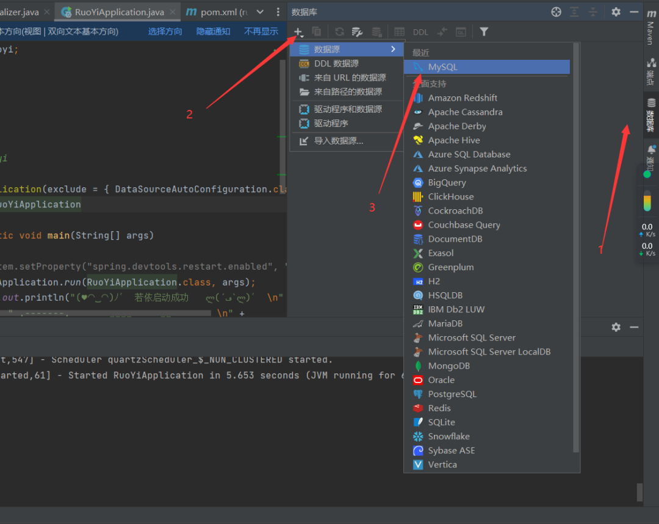This screenshot has height=524, width=659.
Task: Hide the run panel with minus icon
Action: pos(634,328)
